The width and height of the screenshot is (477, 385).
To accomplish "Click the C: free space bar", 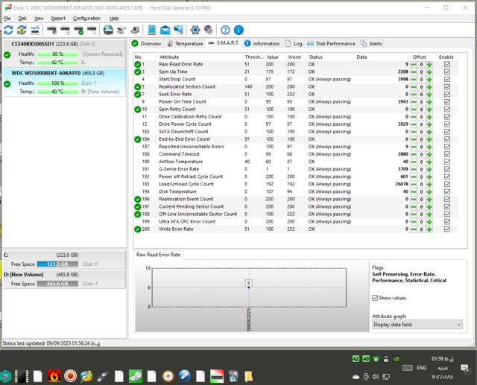I will [56, 264].
